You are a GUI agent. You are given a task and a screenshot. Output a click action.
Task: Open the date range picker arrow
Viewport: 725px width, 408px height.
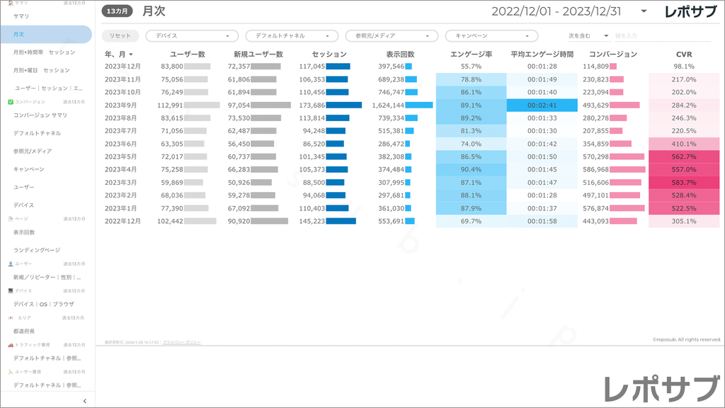click(644, 11)
